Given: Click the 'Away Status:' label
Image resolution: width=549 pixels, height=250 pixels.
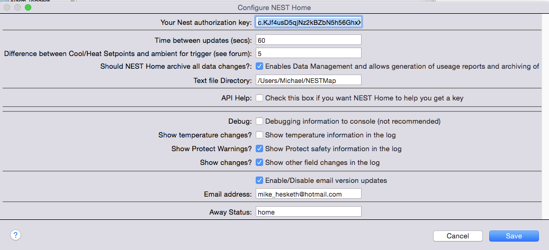Looking at the screenshot, I should pos(230,212).
